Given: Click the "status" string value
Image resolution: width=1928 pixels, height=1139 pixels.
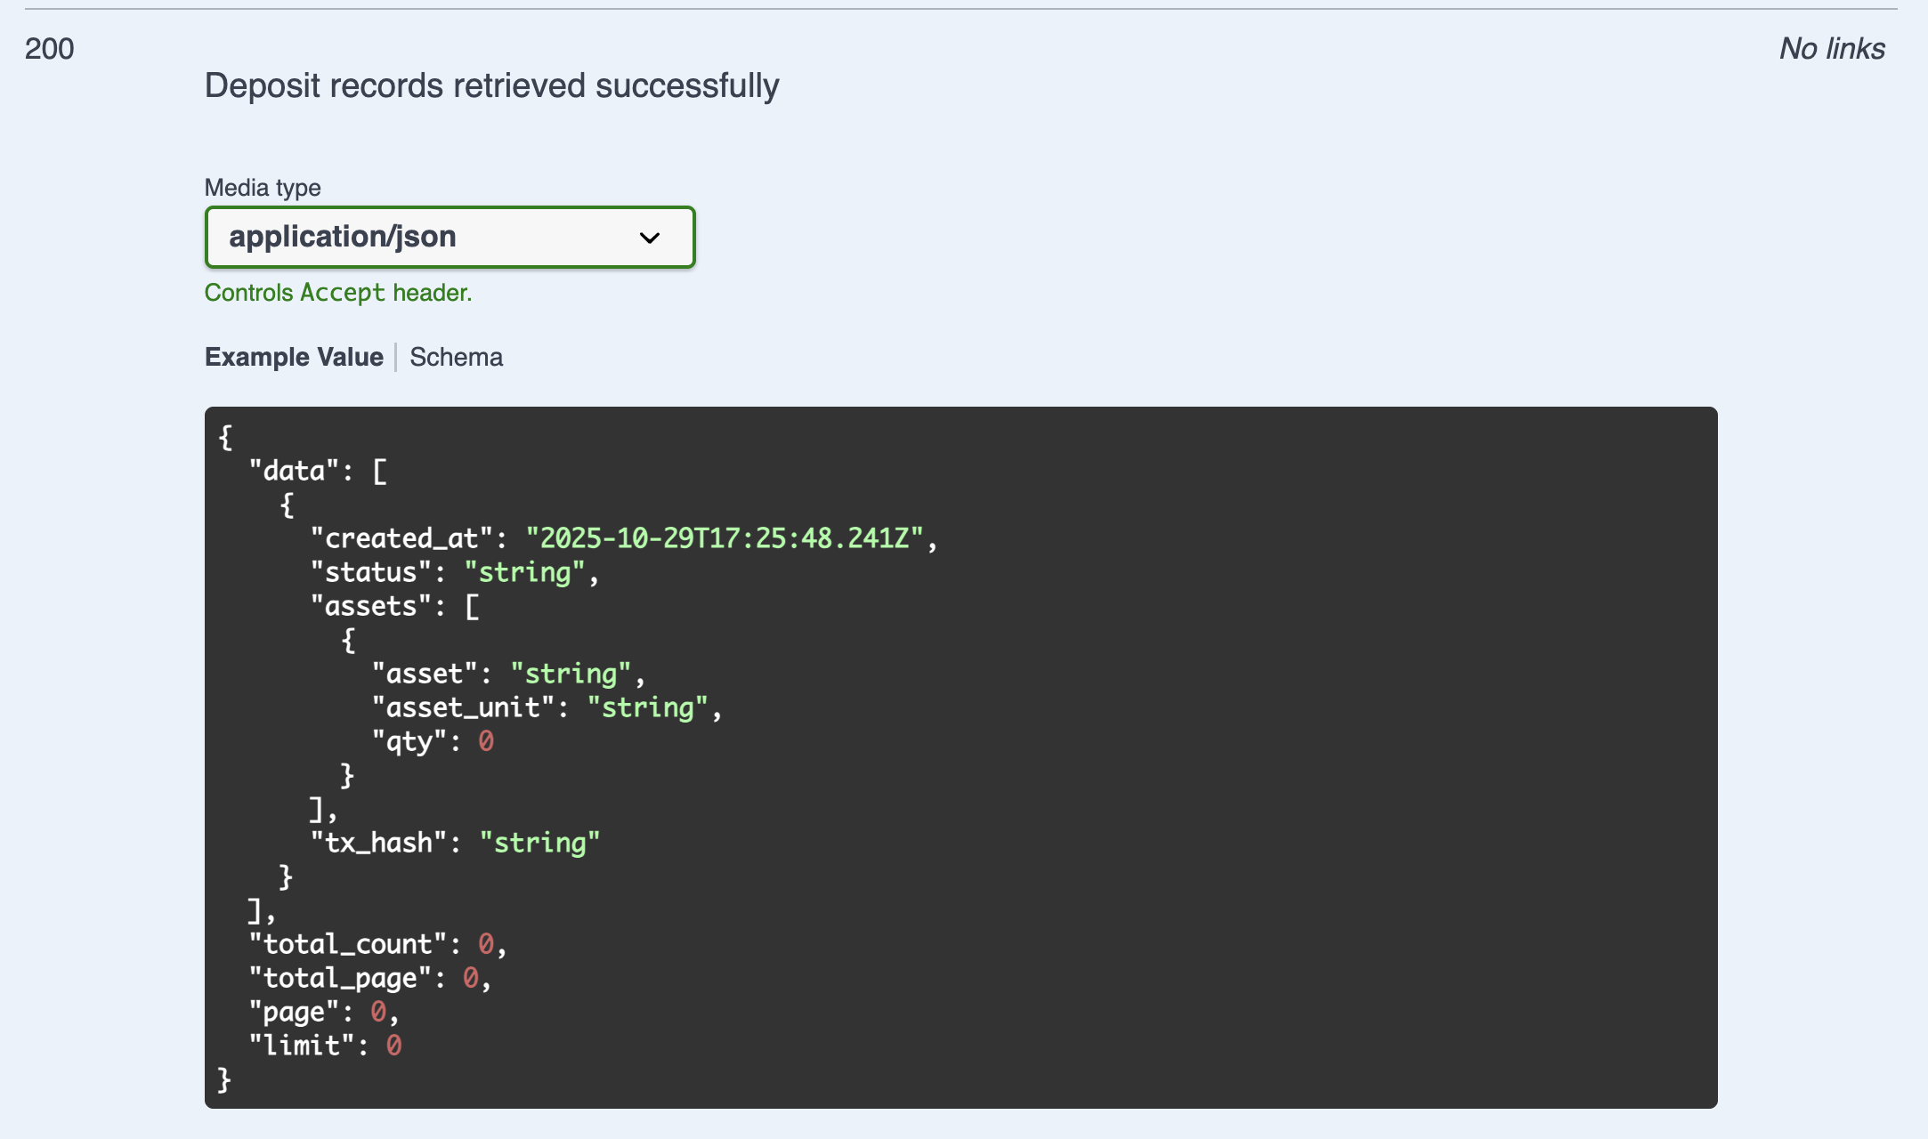Looking at the screenshot, I should (524, 572).
